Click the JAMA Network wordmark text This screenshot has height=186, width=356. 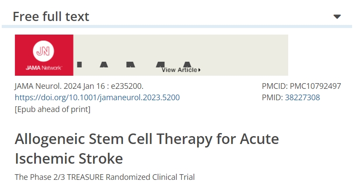tap(44, 68)
